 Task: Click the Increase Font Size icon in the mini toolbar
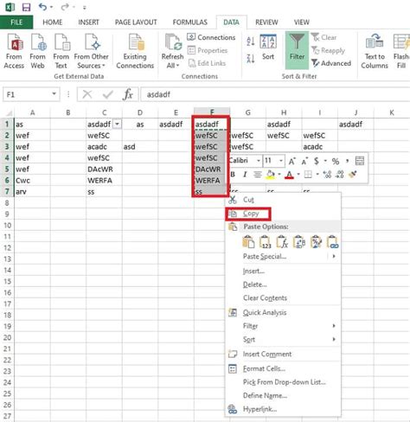[291, 161]
